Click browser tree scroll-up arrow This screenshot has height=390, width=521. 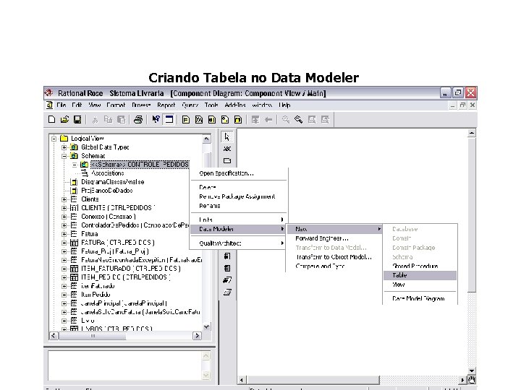206,139
